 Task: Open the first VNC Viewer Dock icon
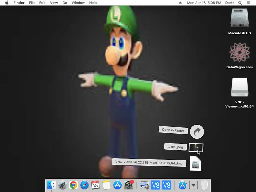pyautogui.click(x=155, y=185)
